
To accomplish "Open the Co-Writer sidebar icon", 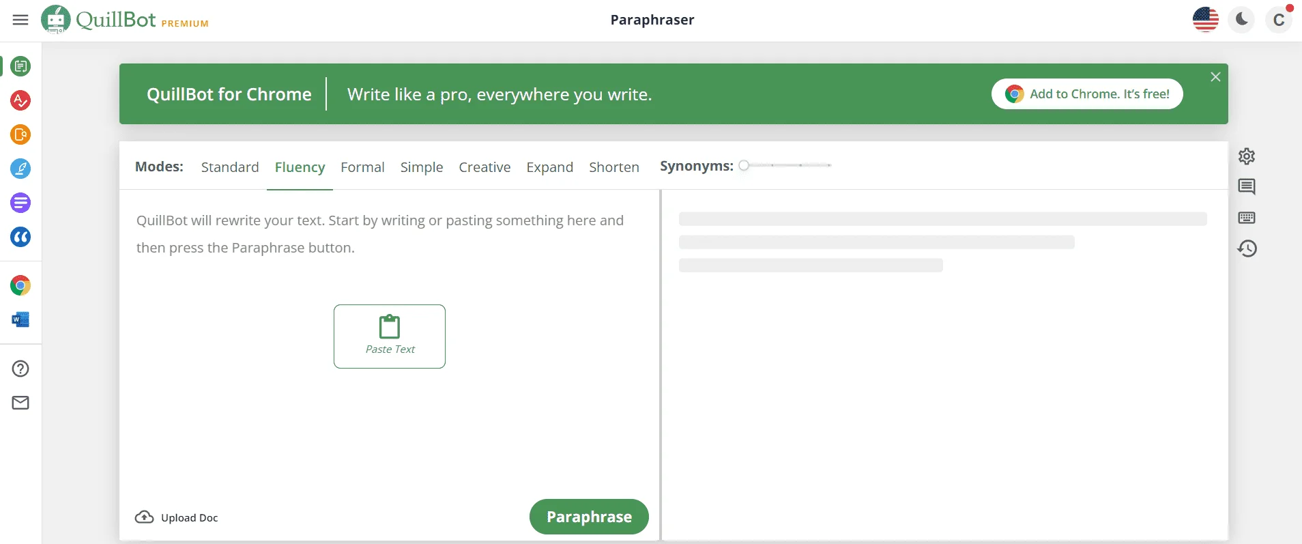I will pyautogui.click(x=20, y=169).
